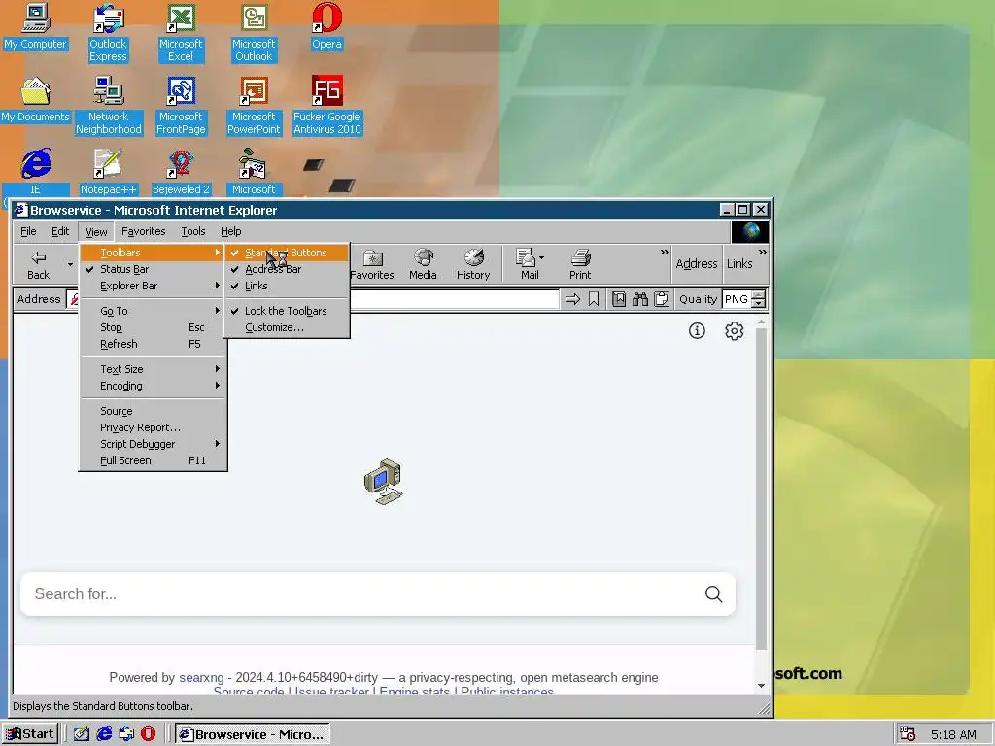Expand the Go To submenu
This screenshot has width=995, height=746.
pos(153,311)
